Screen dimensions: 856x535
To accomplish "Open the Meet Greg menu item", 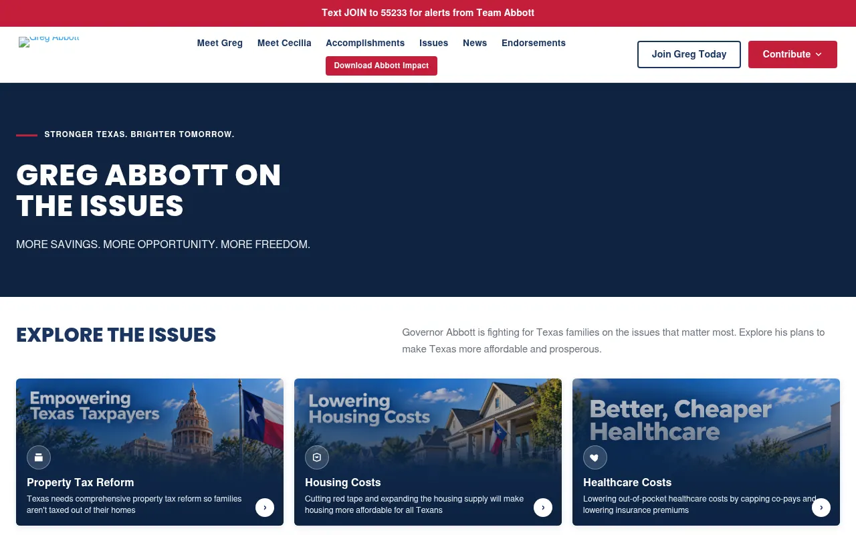I will tap(220, 43).
